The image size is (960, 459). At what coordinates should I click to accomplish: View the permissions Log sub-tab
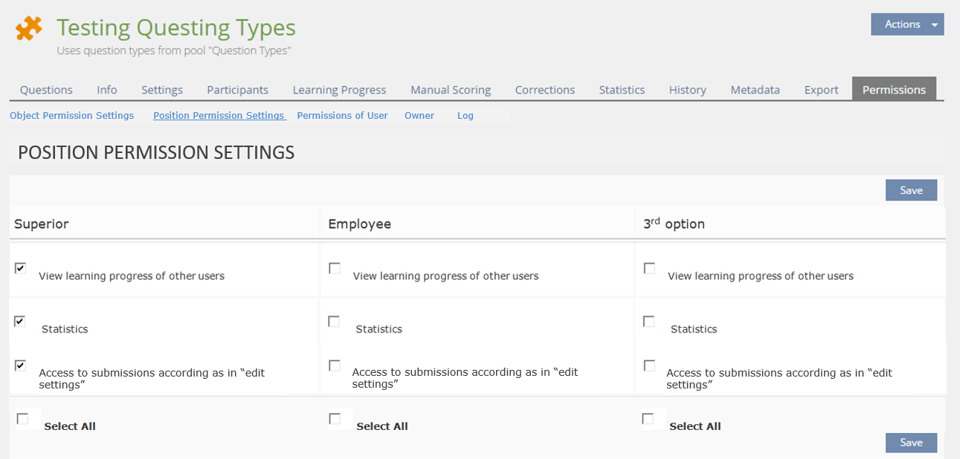(x=465, y=116)
